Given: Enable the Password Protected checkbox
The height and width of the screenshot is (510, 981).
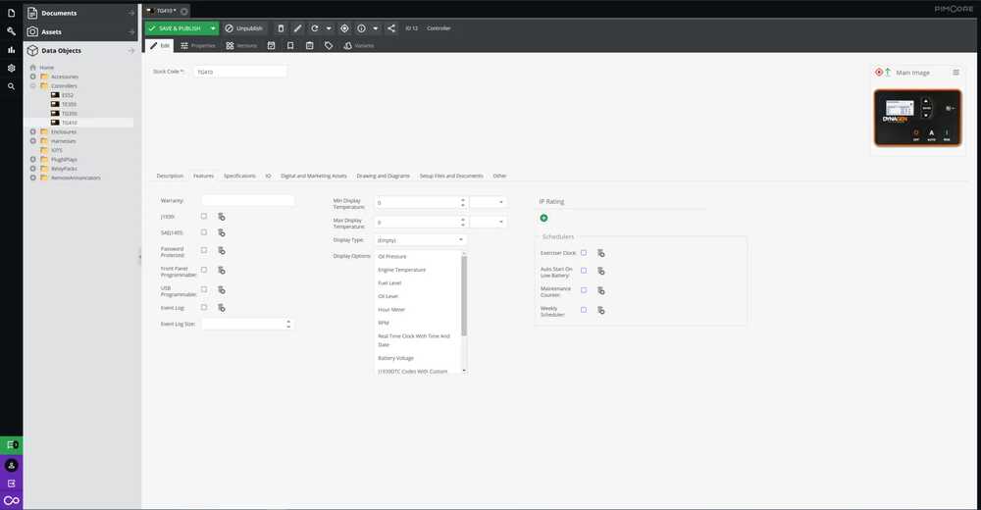Looking at the screenshot, I should click(x=204, y=250).
